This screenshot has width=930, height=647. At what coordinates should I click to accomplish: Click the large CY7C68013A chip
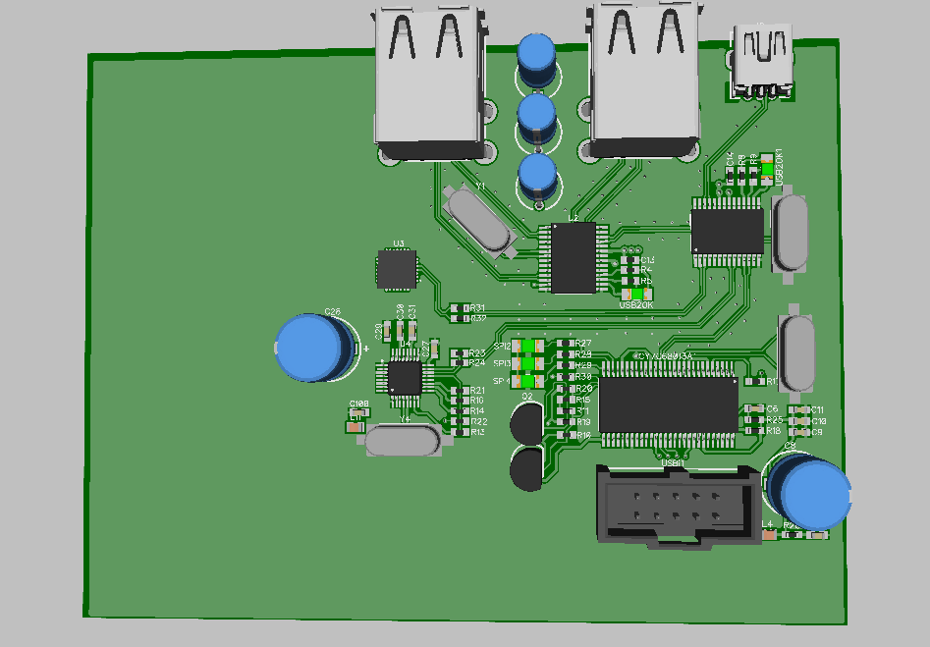[x=668, y=403]
